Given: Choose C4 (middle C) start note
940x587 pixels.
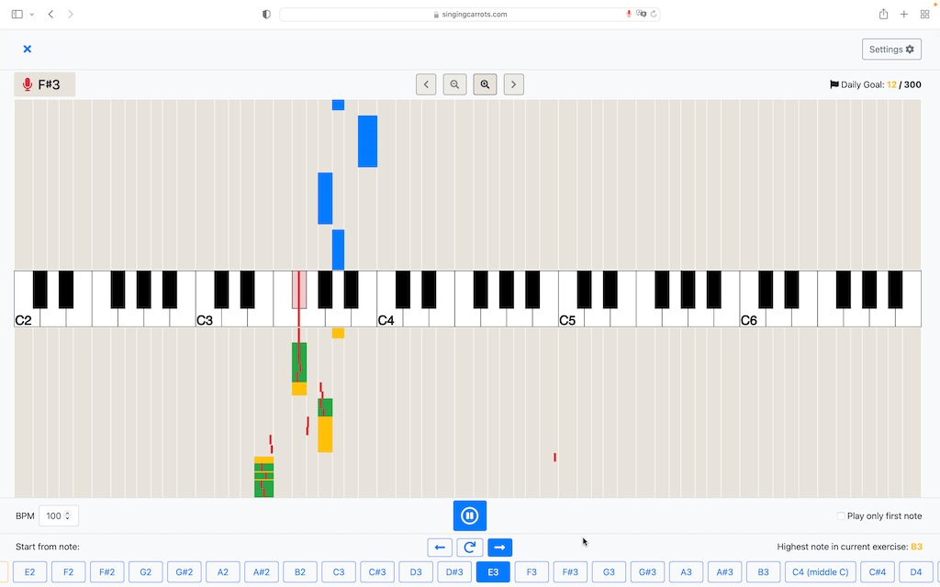Looking at the screenshot, I should pyautogui.click(x=820, y=572).
